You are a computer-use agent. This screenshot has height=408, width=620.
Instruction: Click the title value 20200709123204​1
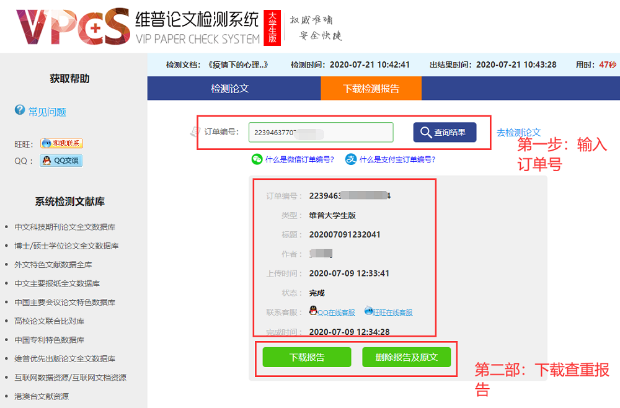345,234
